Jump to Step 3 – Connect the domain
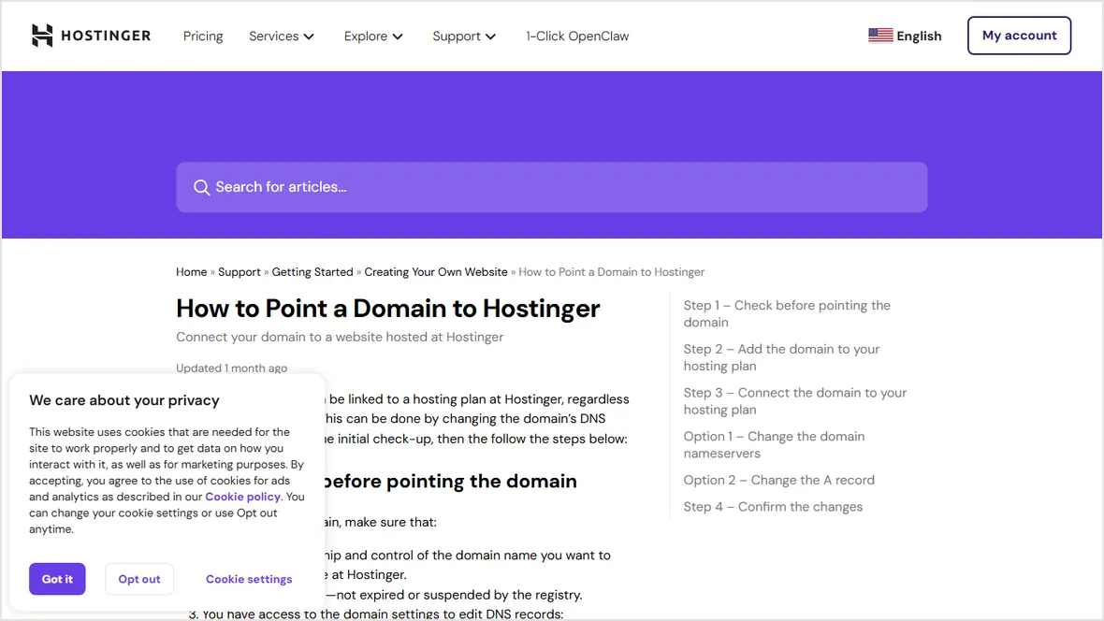The width and height of the screenshot is (1104, 621). click(x=795, y=401)
